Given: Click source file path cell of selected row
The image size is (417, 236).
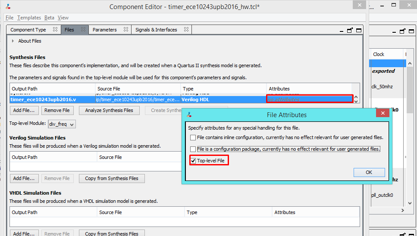Looking at the screenshot, I should coord(138,99).
